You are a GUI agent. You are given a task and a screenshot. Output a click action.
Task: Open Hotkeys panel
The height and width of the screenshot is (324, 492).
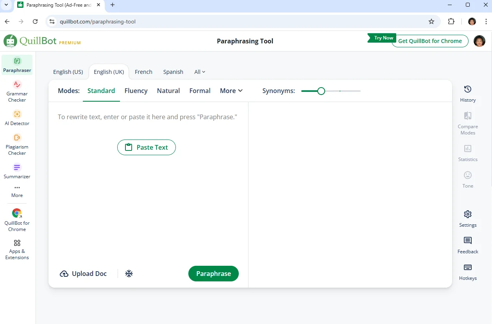click(x=468, y=272)
